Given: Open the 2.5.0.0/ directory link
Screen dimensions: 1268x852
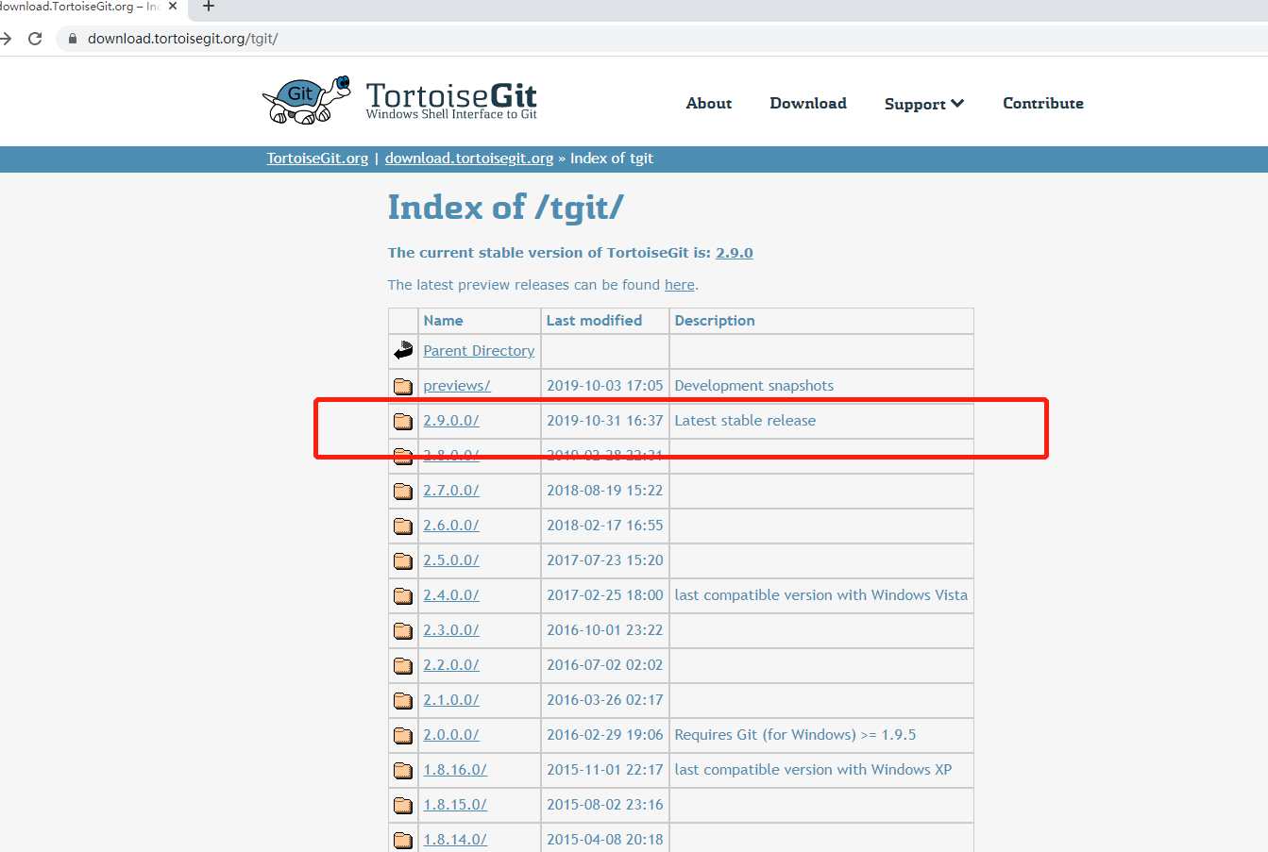Looking at the screenshot, I should coord(451,560).
